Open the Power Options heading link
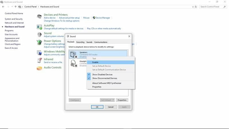This screenshot has width=229, height=129. [52, 41]
